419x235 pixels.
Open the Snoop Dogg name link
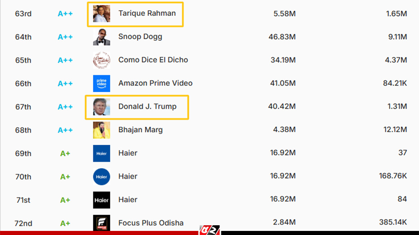tap(140, 37)
